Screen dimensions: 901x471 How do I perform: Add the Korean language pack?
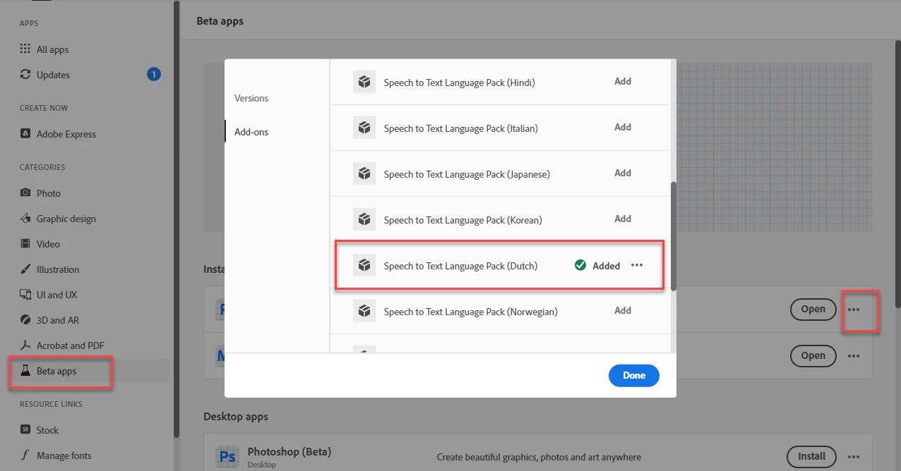[x=623, y=219]
